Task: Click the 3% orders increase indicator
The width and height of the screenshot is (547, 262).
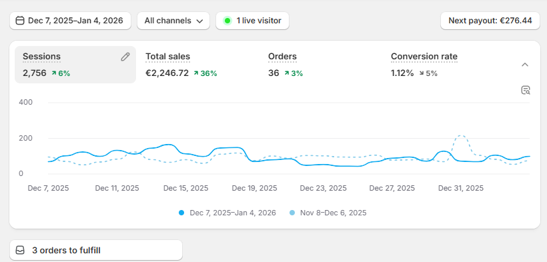Action: tap(294, 73)
